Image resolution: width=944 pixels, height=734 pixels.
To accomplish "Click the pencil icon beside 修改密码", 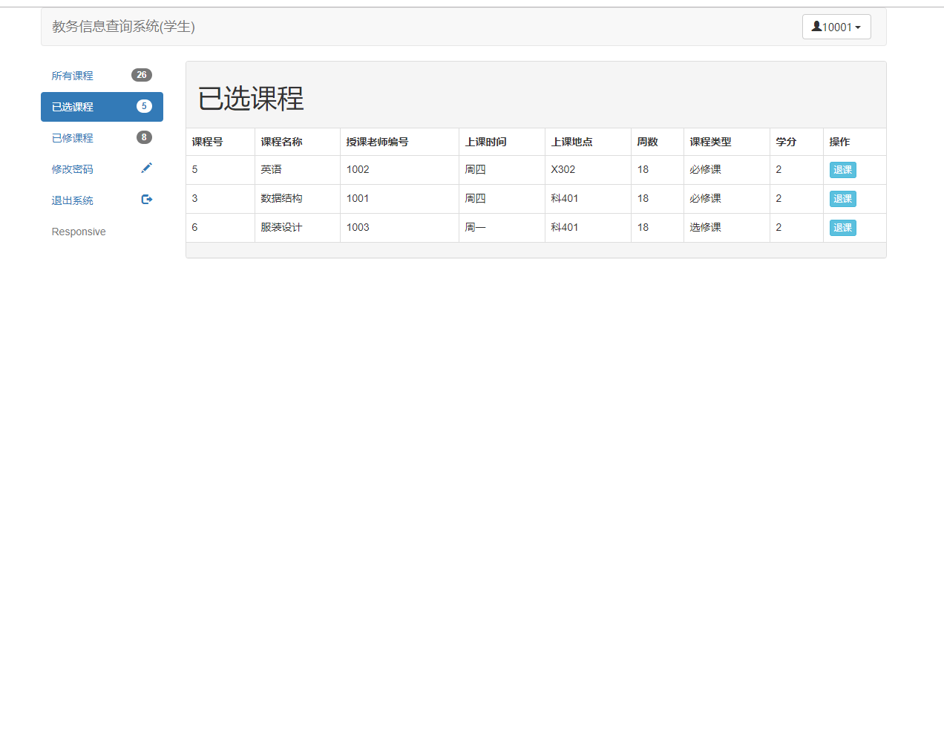I will (x=146, y=168).
